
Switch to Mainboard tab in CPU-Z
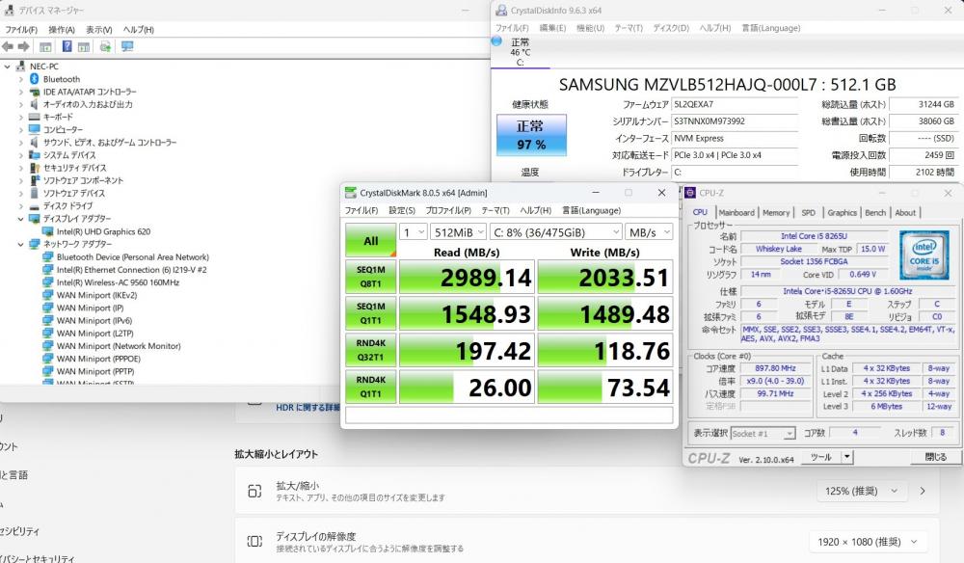click(x=736, y=213)
